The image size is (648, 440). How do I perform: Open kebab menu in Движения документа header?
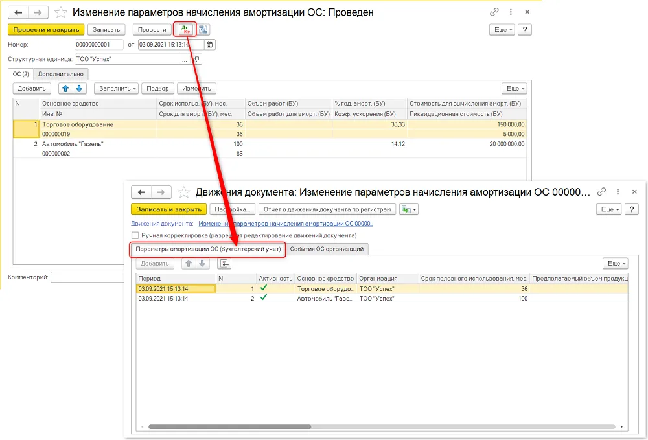tap(618, 192)
